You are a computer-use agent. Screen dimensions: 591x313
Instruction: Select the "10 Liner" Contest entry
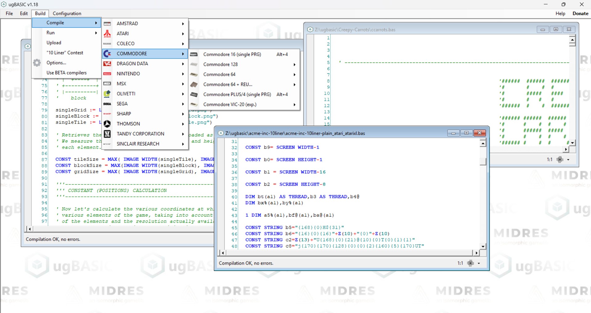[66, 53]
